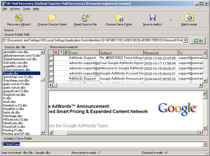Sort by the Subject column header
The width and height of the screenshot is (210, 156).
pyautogui.click(x=121, y=53)
